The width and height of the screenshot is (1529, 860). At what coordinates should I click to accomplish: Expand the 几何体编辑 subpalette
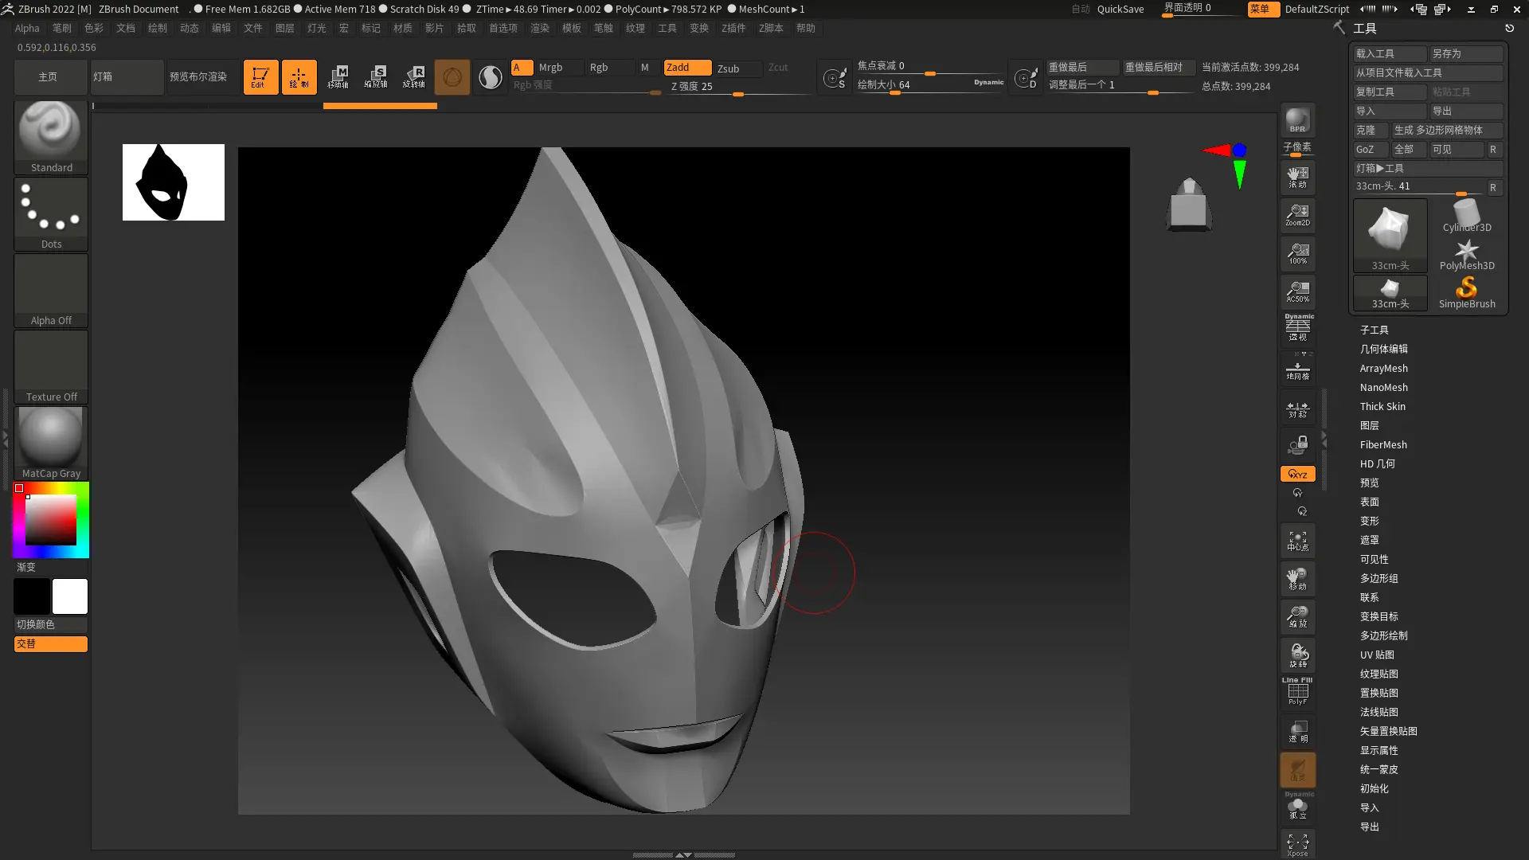(1383, 349)
